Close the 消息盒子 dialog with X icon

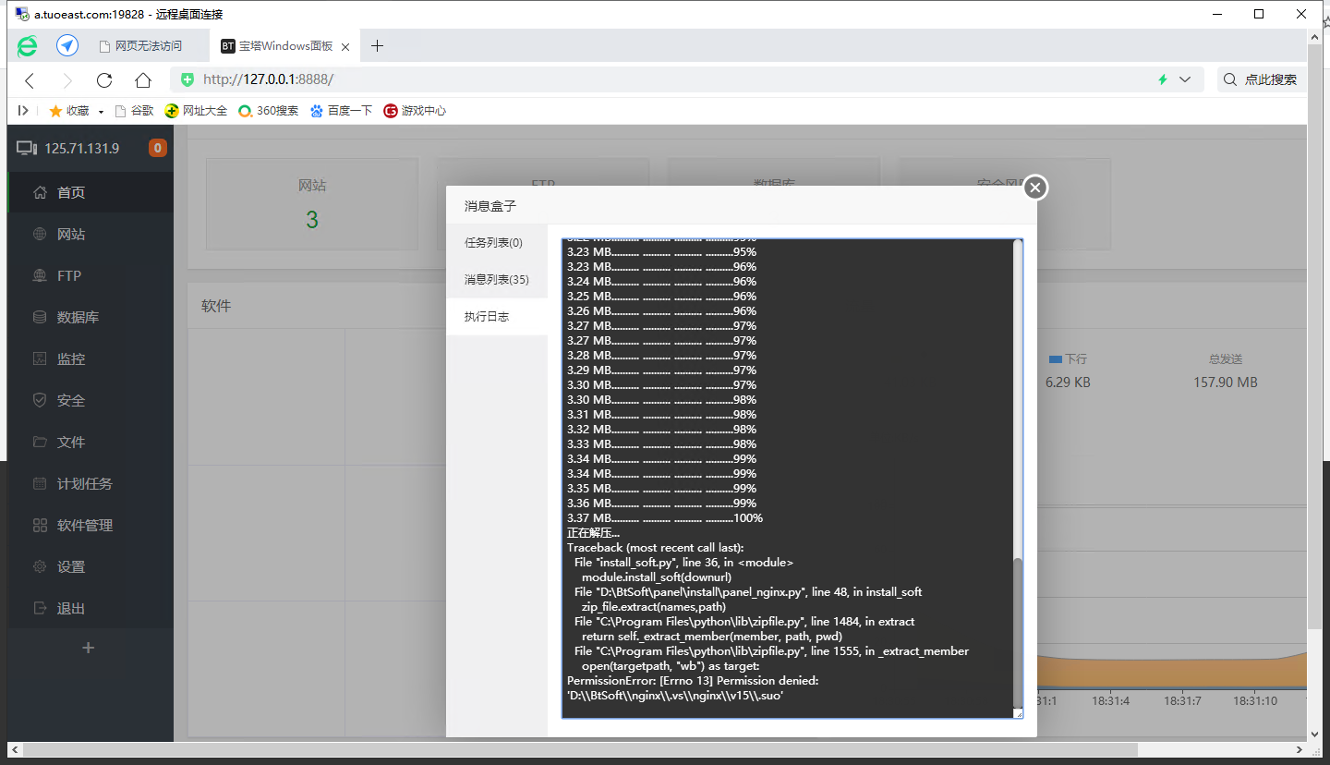[x=1035, y=188]
